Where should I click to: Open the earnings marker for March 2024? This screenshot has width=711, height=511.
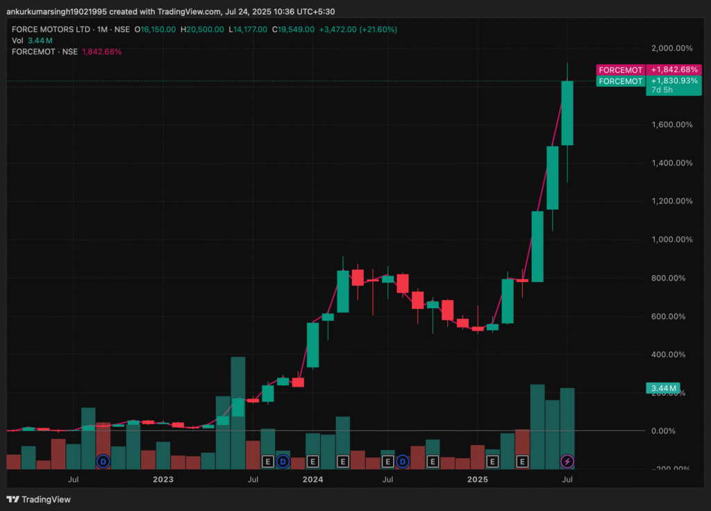pyautogui.click(x=343, y=462)
